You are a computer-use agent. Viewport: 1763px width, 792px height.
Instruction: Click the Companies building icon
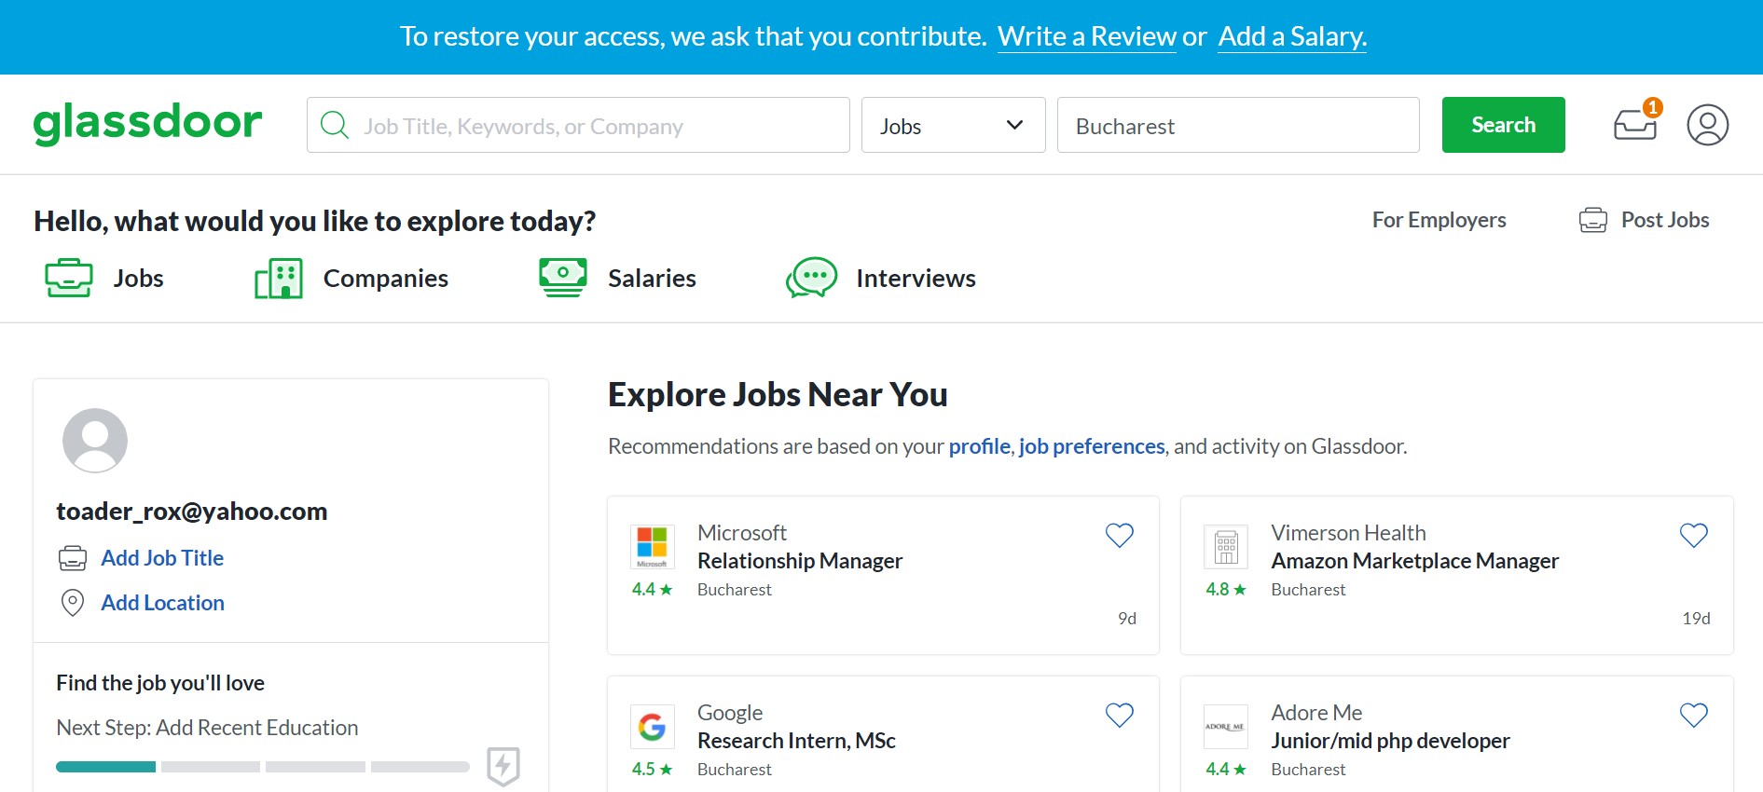(x=279, y=278)
